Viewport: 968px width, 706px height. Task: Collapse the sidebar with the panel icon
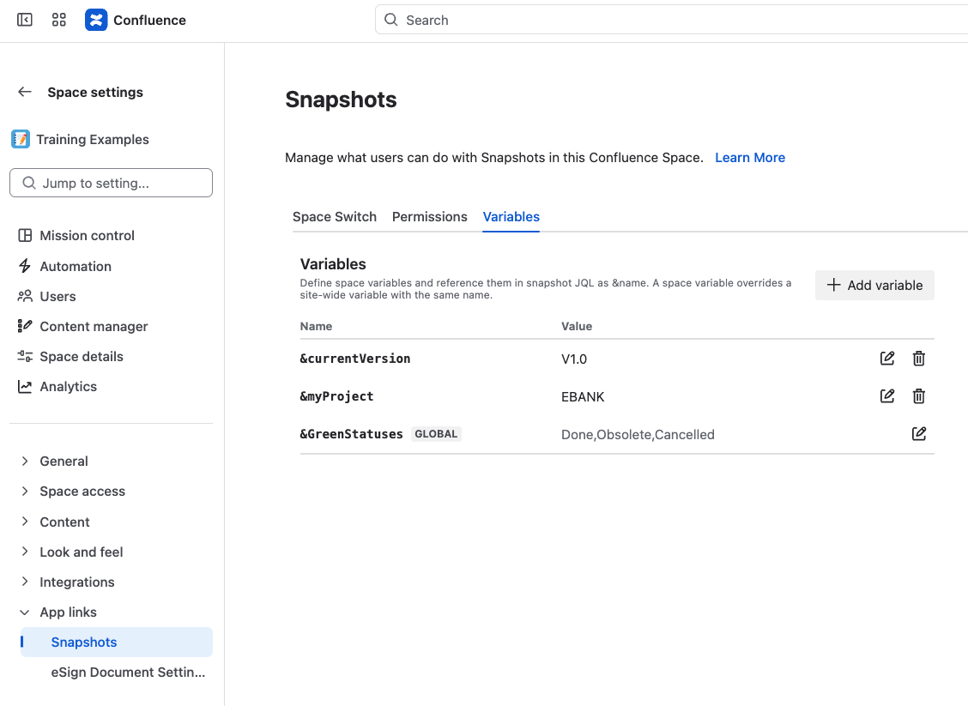(25, 21)
